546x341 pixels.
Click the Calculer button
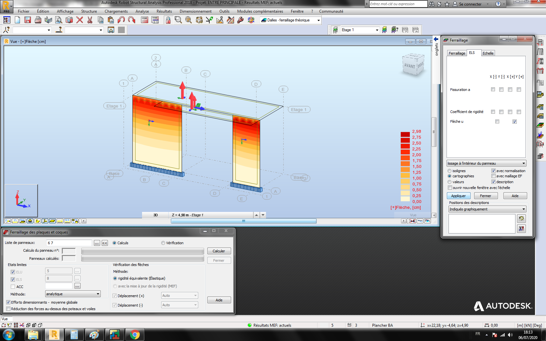219,251
